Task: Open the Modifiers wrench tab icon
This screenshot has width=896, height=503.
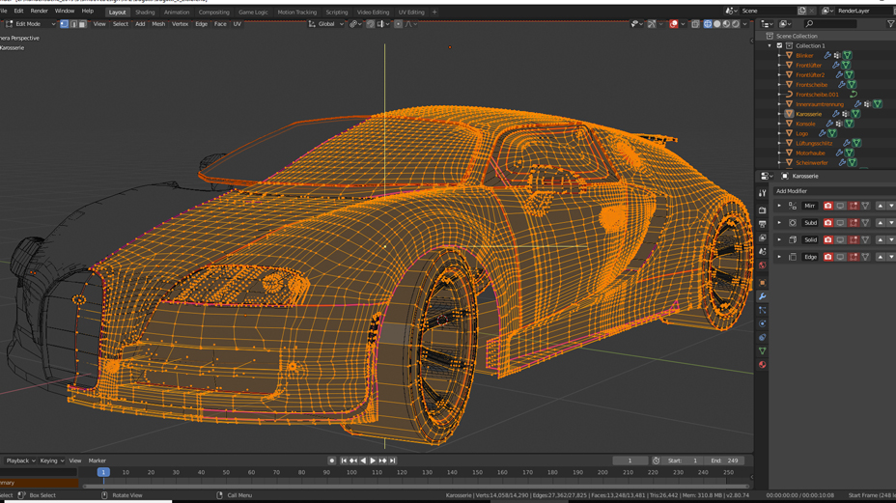Action: click(763, 296)
